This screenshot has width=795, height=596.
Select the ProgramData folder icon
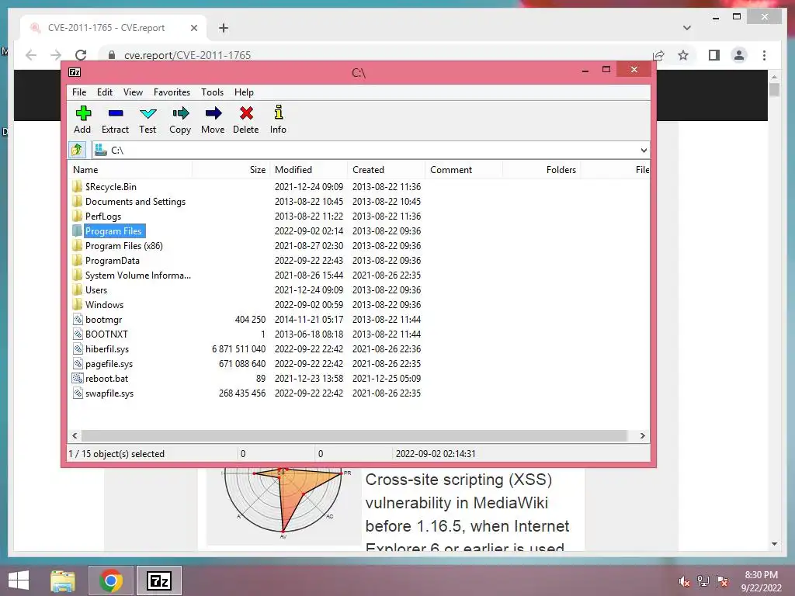[77, 261]
